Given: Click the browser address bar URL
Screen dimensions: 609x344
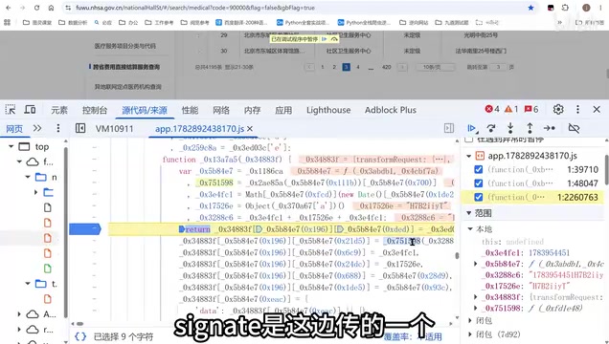Looking at the screenshot, I should pyautogui.click(x=195, y=8).
